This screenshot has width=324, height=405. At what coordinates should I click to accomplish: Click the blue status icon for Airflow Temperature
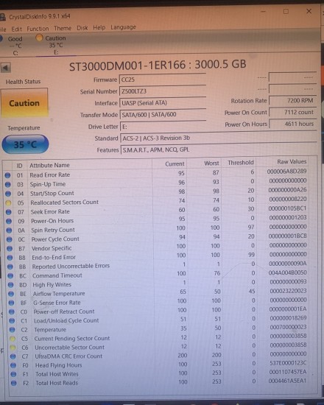click(11, 294)
